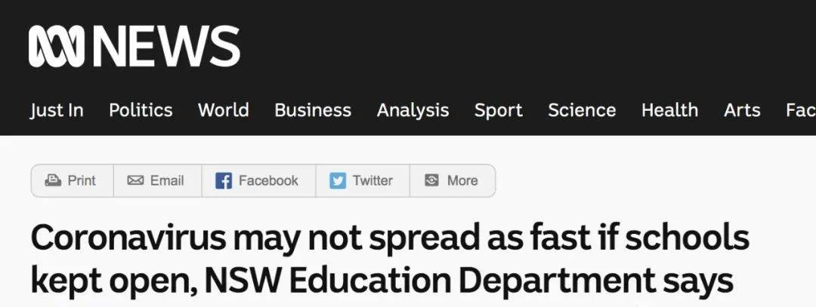Open the World news section
The image size is (816, 307).
pos(223,110)
